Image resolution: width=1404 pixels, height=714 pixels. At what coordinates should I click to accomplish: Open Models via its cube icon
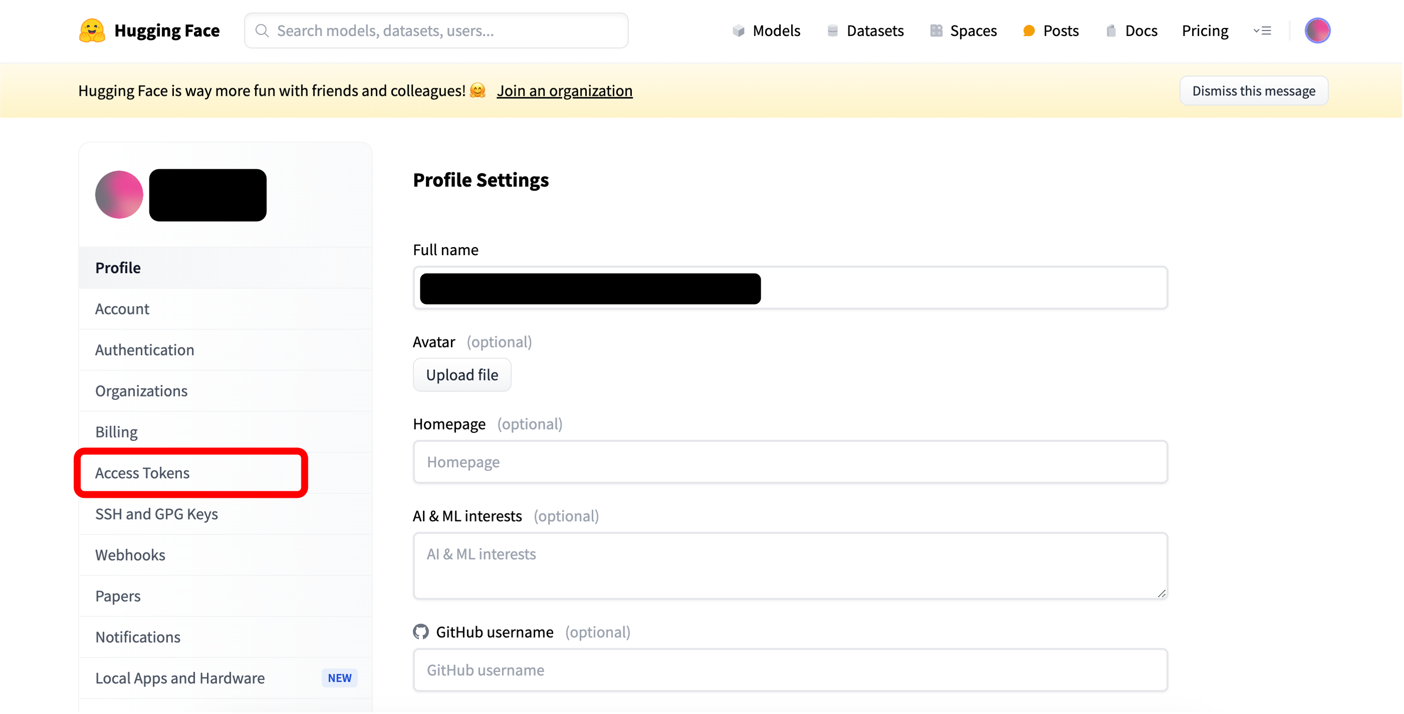738,30
